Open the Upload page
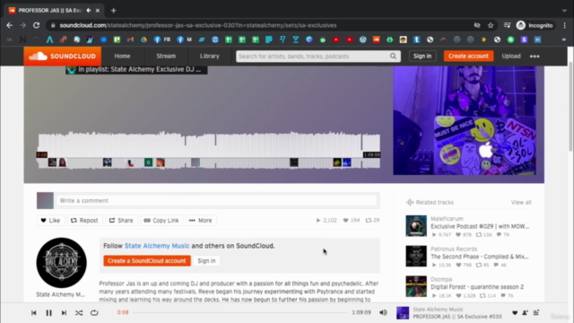The width and height of the screenshot is (574, 323). [511, 56]
